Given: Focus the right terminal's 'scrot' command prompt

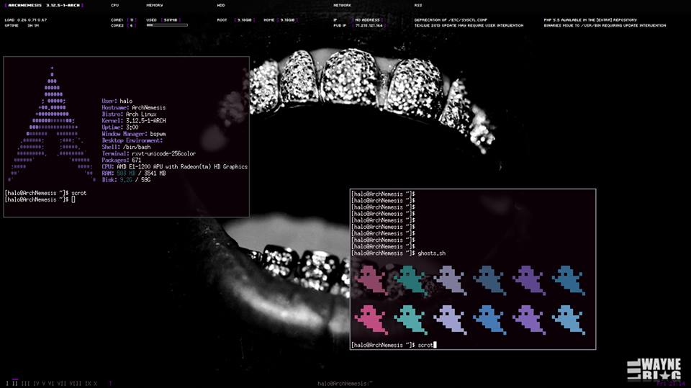Looking at the screenshot, I should tap(394, 346).
